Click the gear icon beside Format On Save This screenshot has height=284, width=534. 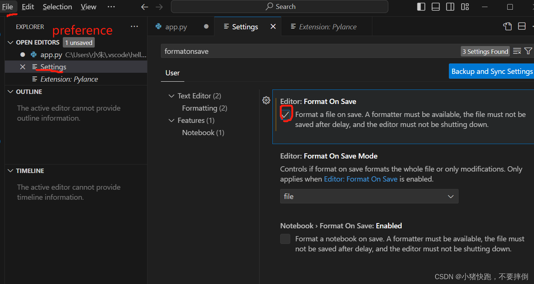coord(266,100)
